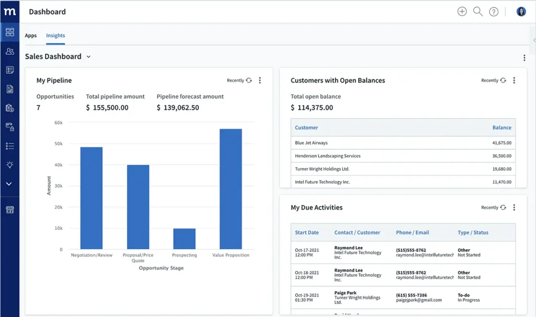Refresh the Customers with Open Balances widget
536x317 pixels.
click(504, 80)
